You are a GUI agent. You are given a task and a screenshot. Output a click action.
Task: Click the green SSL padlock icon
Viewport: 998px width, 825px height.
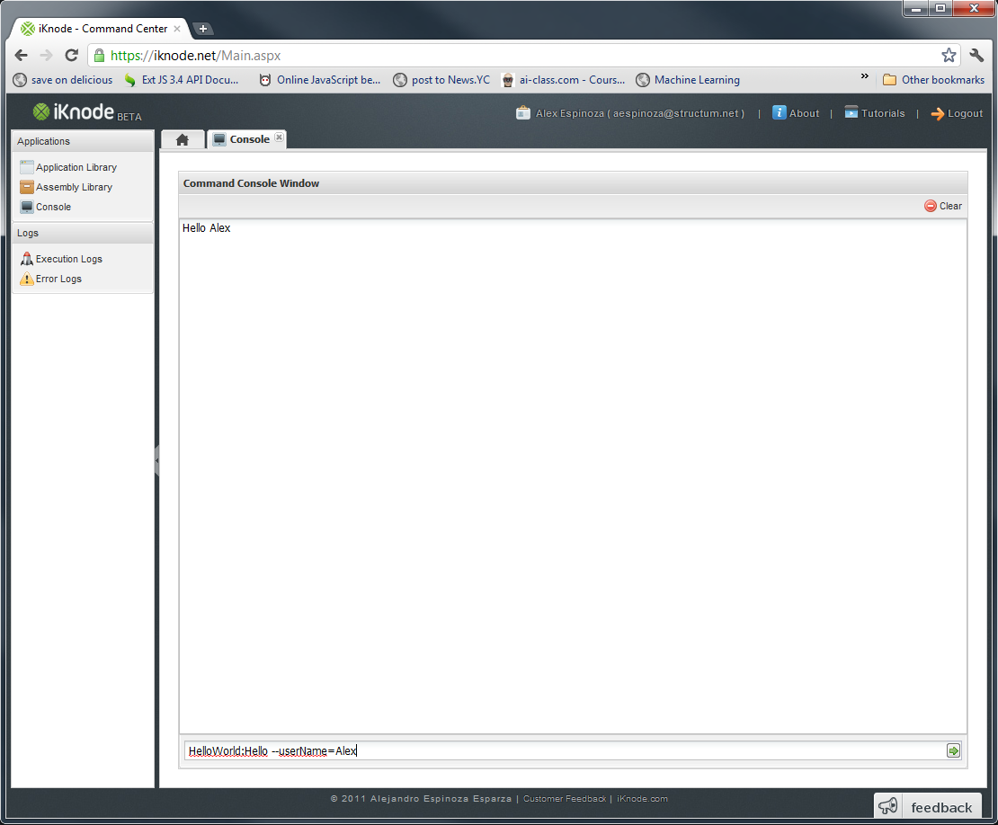coord(99,56)
